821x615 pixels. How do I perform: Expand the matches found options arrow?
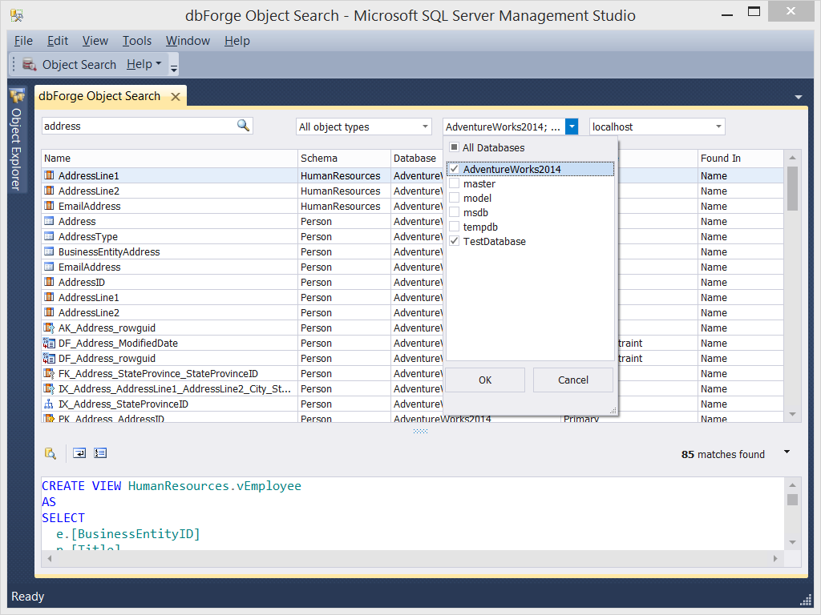pyautogui.click(x=787, y=452)
